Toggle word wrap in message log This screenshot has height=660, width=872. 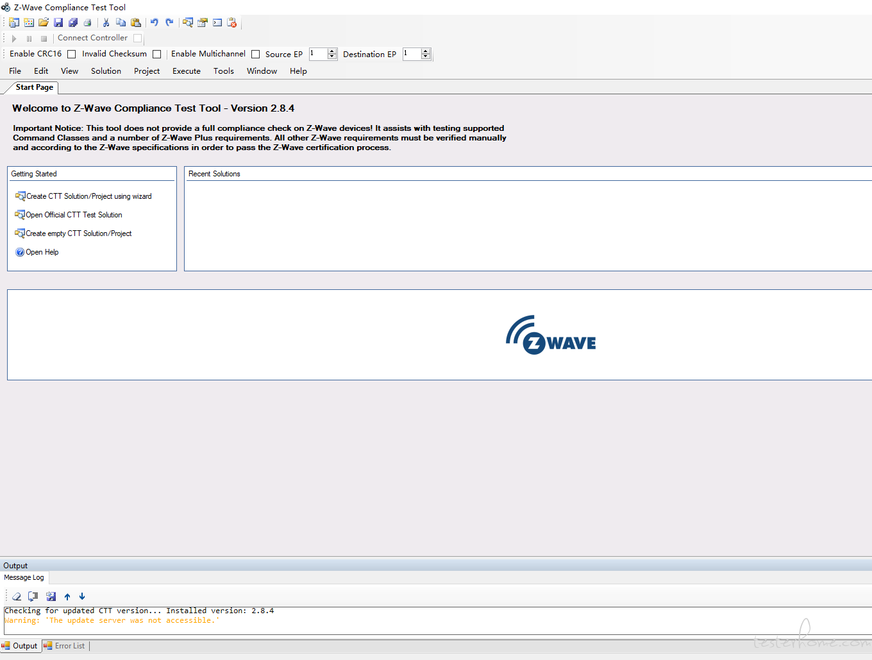pos(33,597)
